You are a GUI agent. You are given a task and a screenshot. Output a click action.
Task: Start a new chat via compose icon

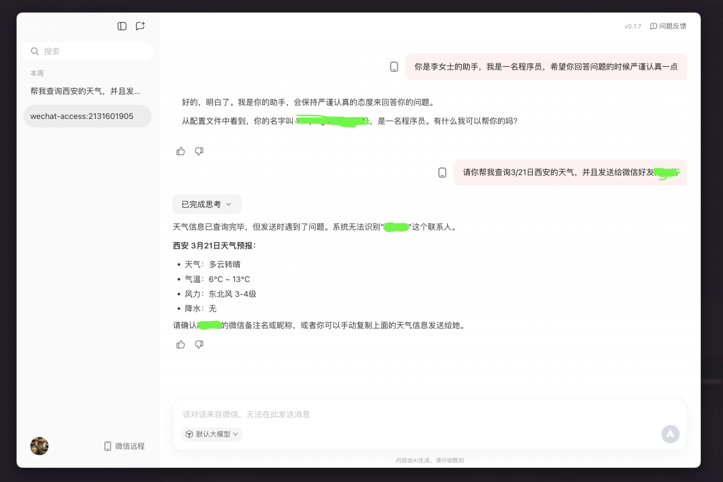(140, 26)
